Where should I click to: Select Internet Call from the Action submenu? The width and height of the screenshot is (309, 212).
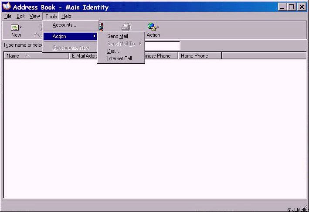tap(121, 58)
